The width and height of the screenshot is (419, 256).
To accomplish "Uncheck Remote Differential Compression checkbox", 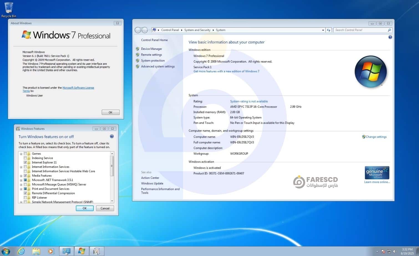I will pyautogui.click(x=25, y=193).
